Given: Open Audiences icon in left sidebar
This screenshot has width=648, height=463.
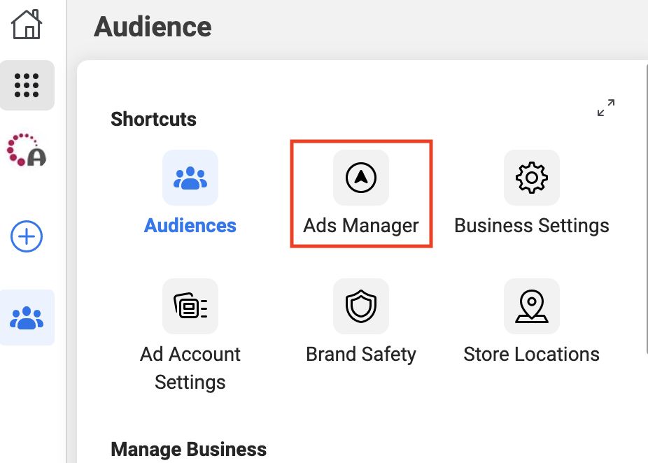Looking at the screenshot, I should (27, 318).
